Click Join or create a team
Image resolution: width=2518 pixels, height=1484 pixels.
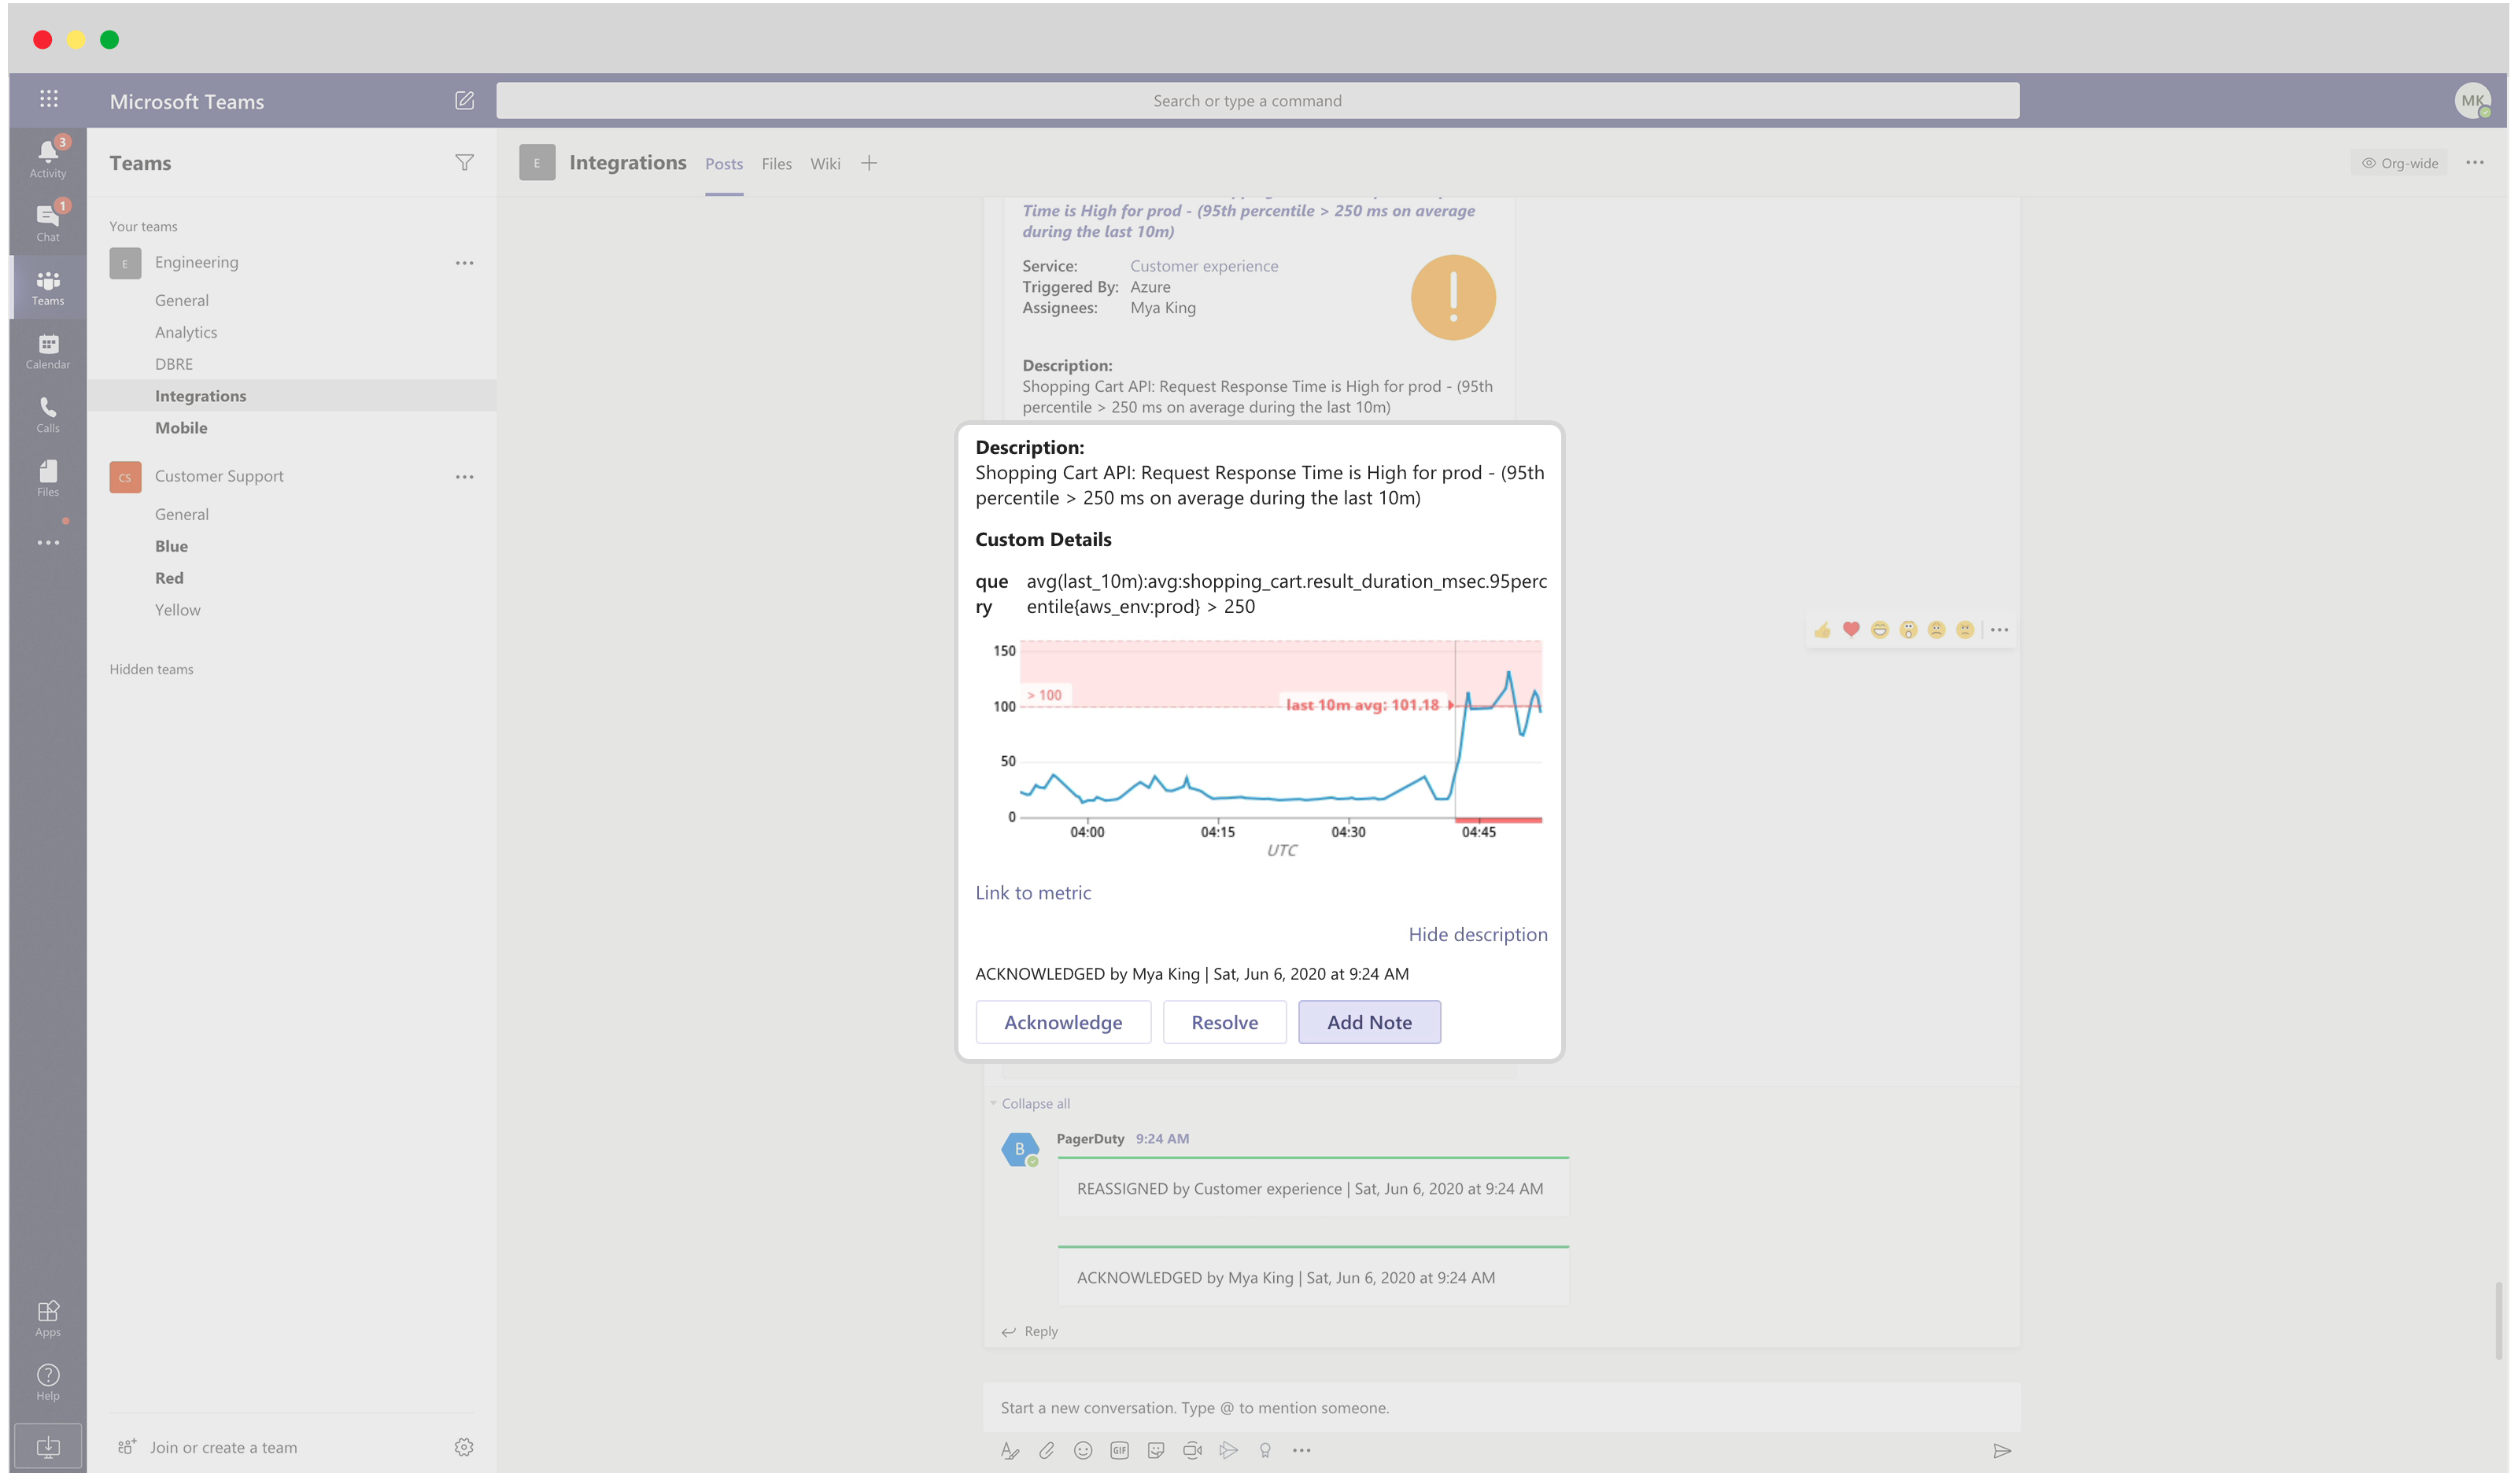(207, 1448)
